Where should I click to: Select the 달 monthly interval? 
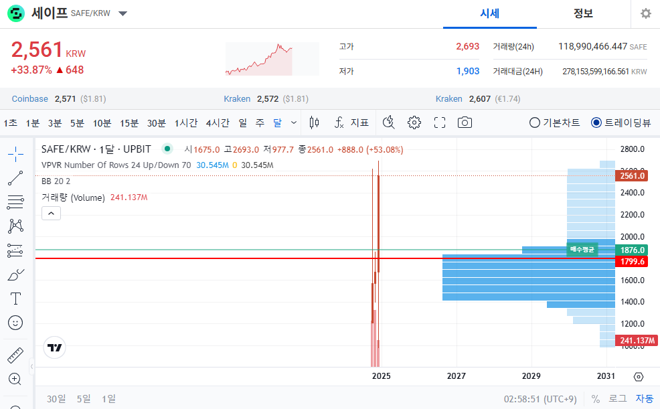click(277, 123)
